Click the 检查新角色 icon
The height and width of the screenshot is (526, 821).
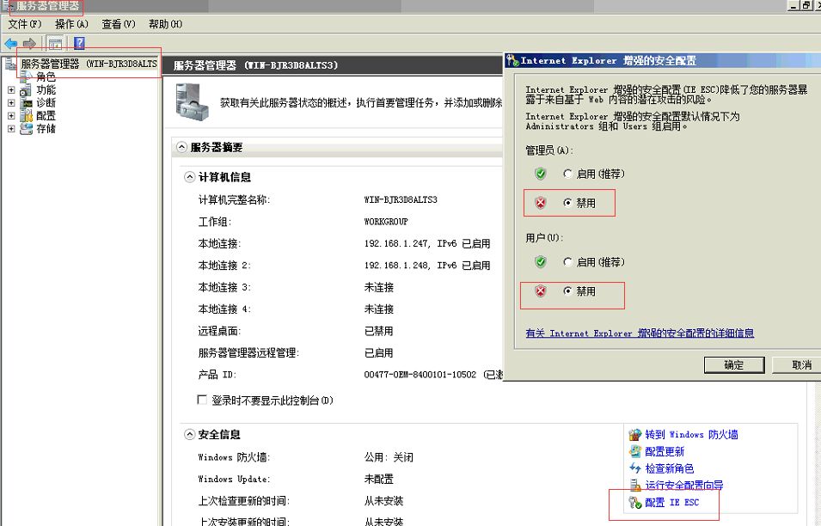(635, 468)
